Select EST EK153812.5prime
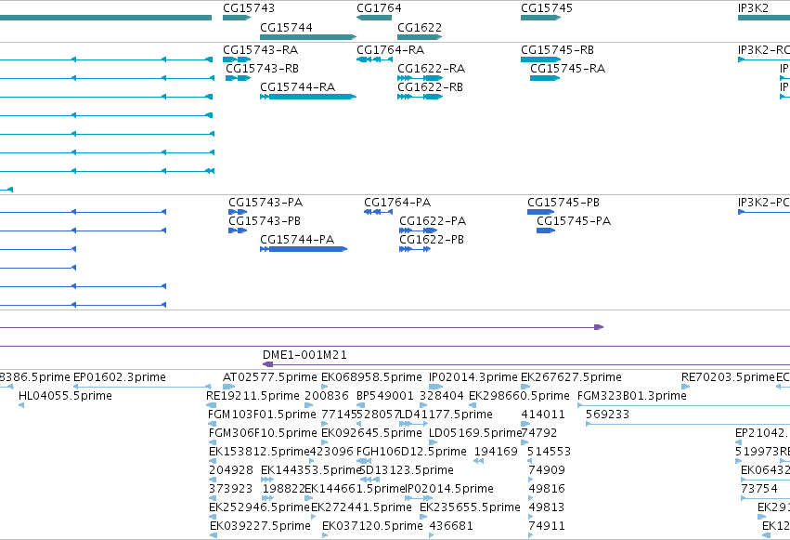Viewport: 790px width, 540px height. point(259,452)
